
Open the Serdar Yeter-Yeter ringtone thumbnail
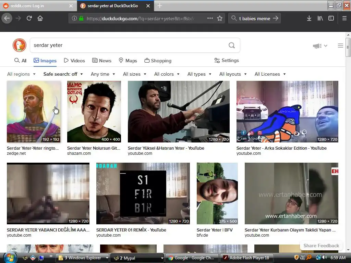click(34, 112)
